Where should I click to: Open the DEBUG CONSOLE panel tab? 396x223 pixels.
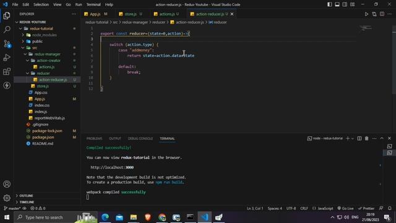[x=140, y=139]
